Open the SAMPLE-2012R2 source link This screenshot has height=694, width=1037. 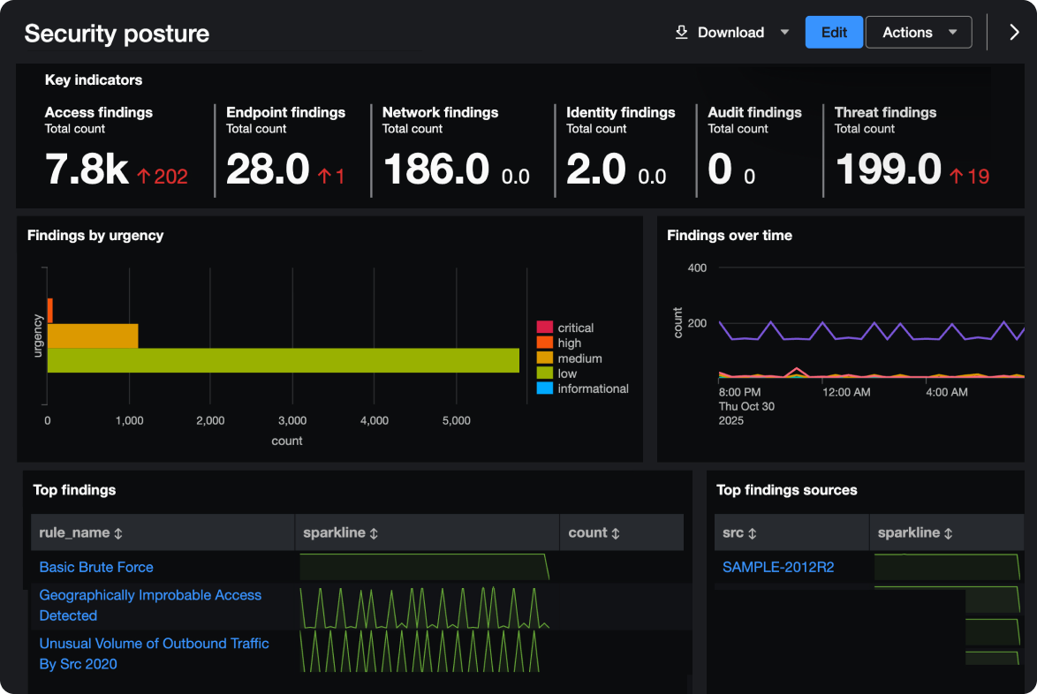(x=778, y=567)
